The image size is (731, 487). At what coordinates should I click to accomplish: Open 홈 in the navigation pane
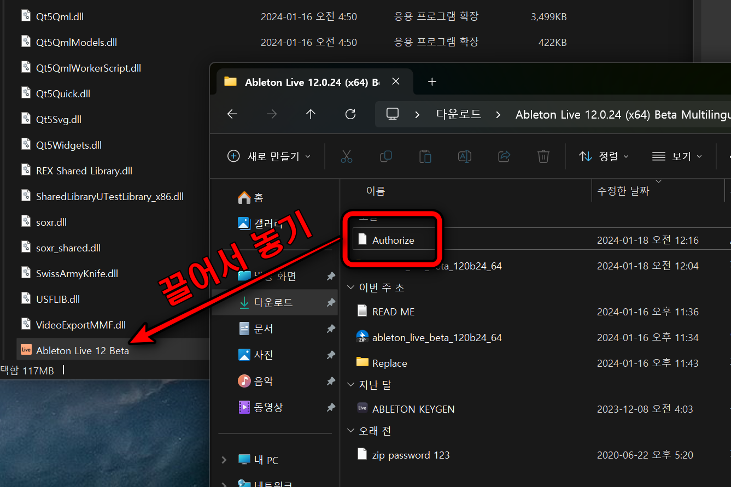point(250,197)
